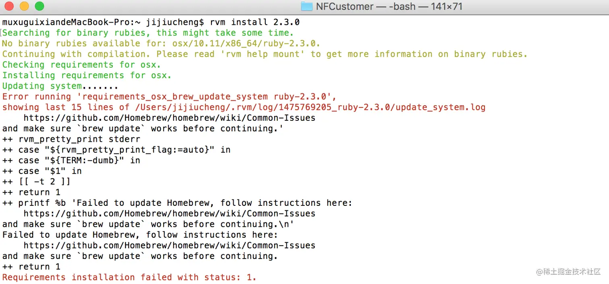Image resolution: width=609 pixels, height=284 pixels.
Task: Click the folder icon in title bar
Action: click(307, 6)
